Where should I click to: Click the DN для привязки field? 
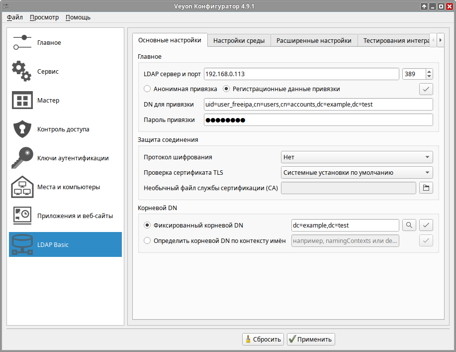coord(318,104)
